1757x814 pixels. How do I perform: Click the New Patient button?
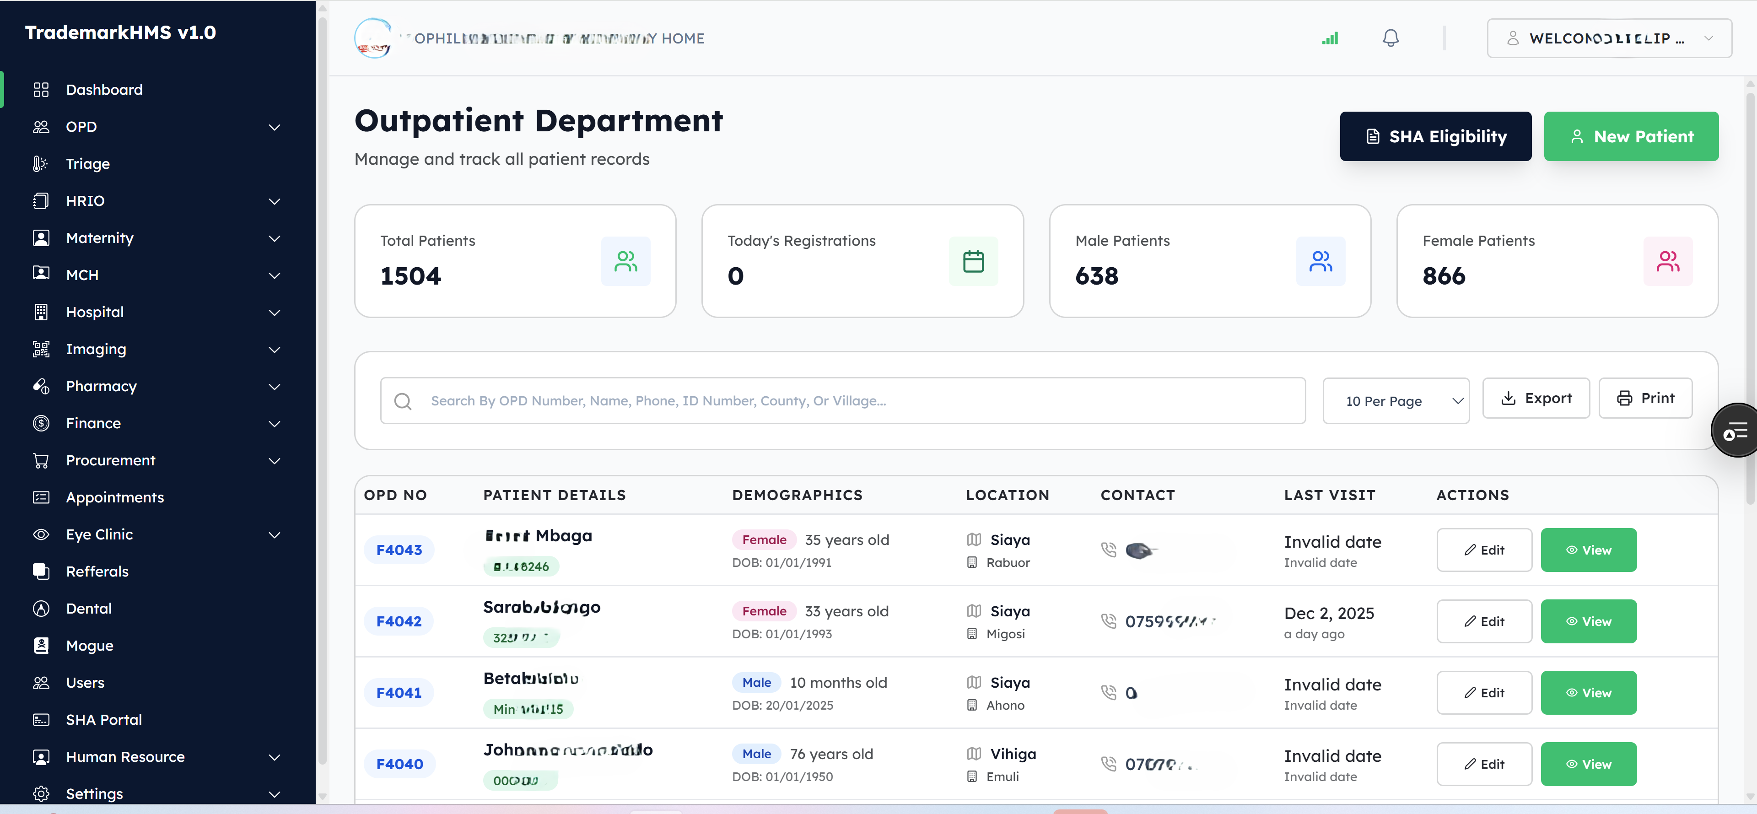1632,136
